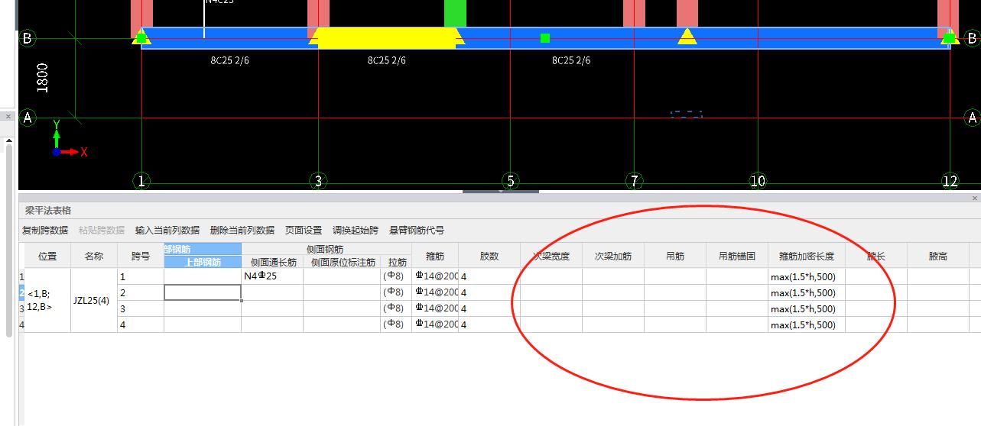Select the 侧面原位标注筋 column header

click(343, 262)
